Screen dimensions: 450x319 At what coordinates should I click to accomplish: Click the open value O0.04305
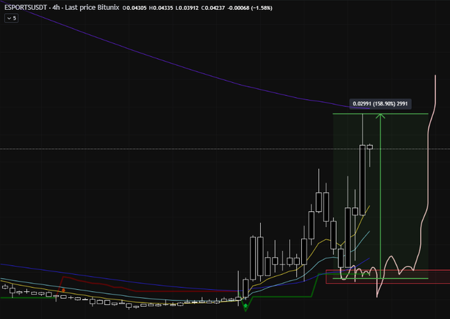click(x=134, y=8)
